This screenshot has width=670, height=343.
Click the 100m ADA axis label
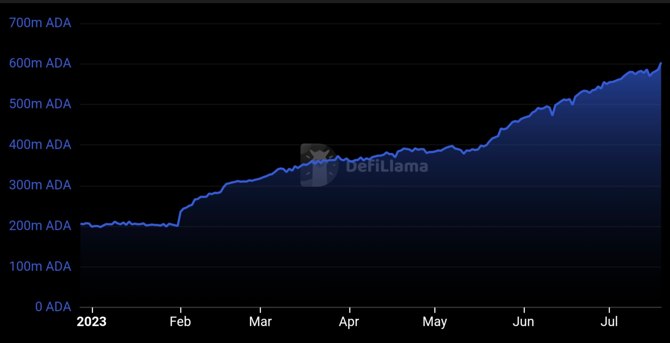(40, 266)
